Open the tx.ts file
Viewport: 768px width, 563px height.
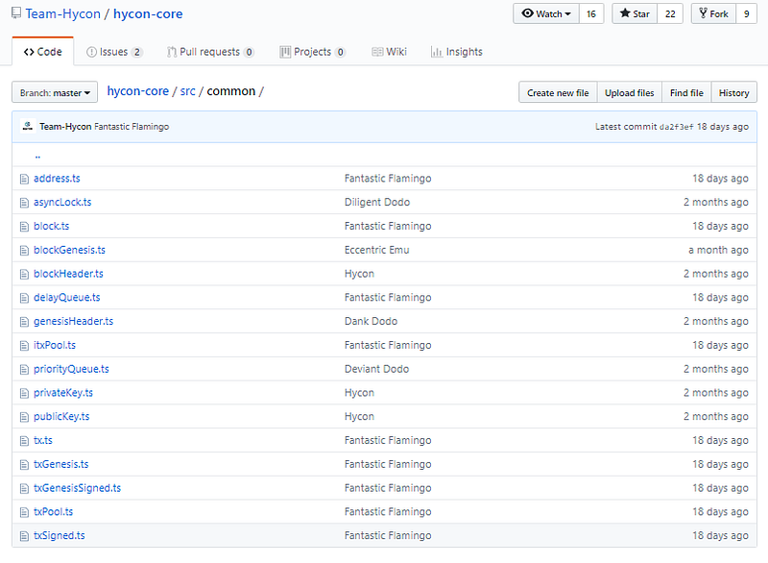(x=43, y=440)
